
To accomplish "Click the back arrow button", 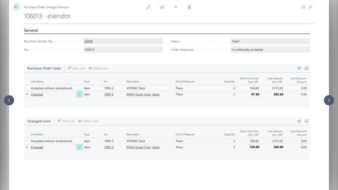I will tap(16, 7).
